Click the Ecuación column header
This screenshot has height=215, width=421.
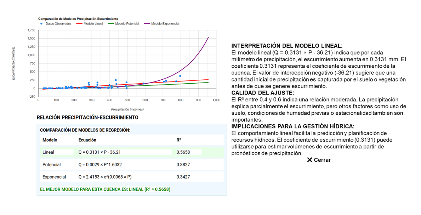87,140
